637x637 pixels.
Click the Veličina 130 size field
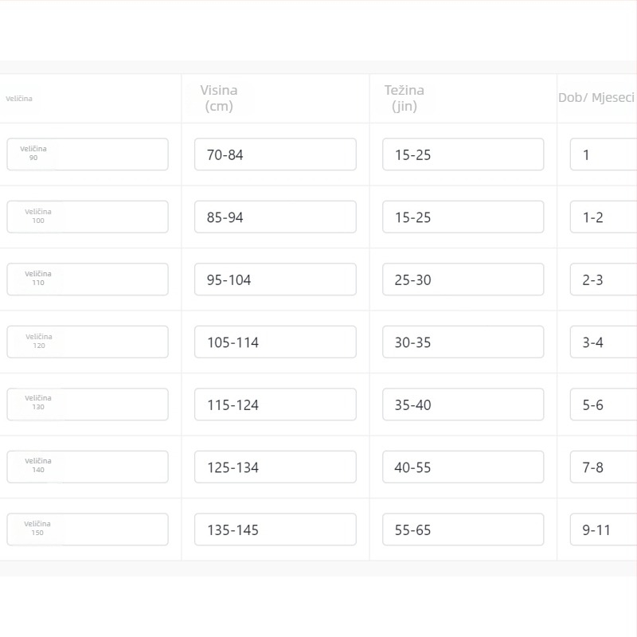[x=88, y=404]
